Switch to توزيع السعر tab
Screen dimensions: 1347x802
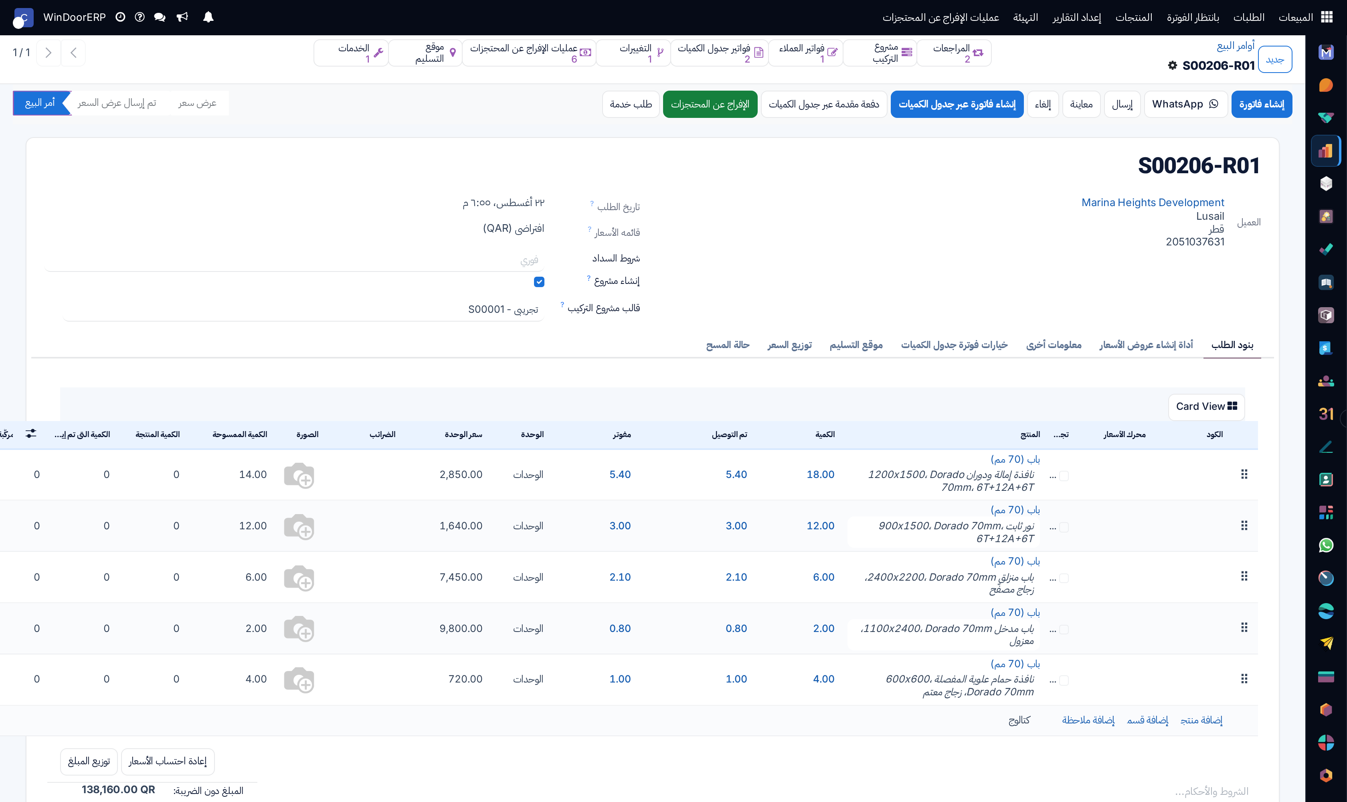(x=789, y=345)
